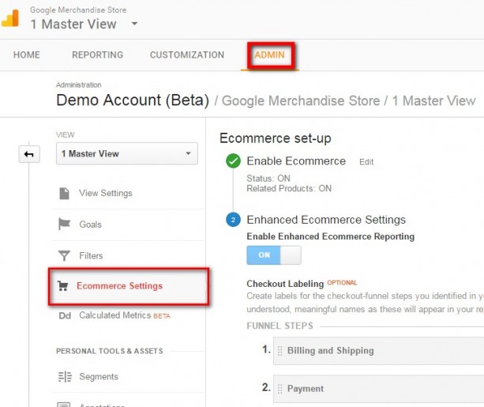Click the Segments icon
Screen dimensions: 484x407
[x=65, y=377]
